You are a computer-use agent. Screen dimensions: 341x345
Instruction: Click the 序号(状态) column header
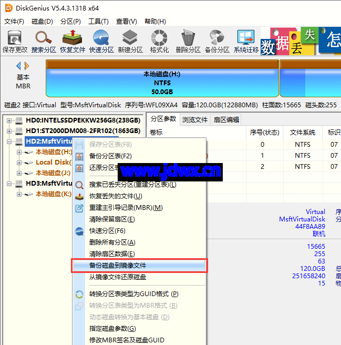click(264, 133)
